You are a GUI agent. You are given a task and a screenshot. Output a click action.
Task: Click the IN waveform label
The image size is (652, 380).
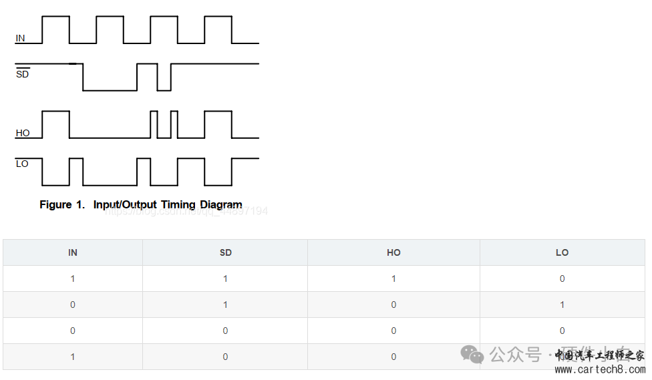click(20, 38)
